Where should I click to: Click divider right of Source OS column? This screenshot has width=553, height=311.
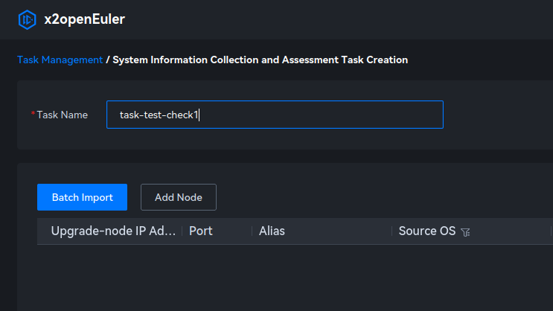tap(551, 231)
